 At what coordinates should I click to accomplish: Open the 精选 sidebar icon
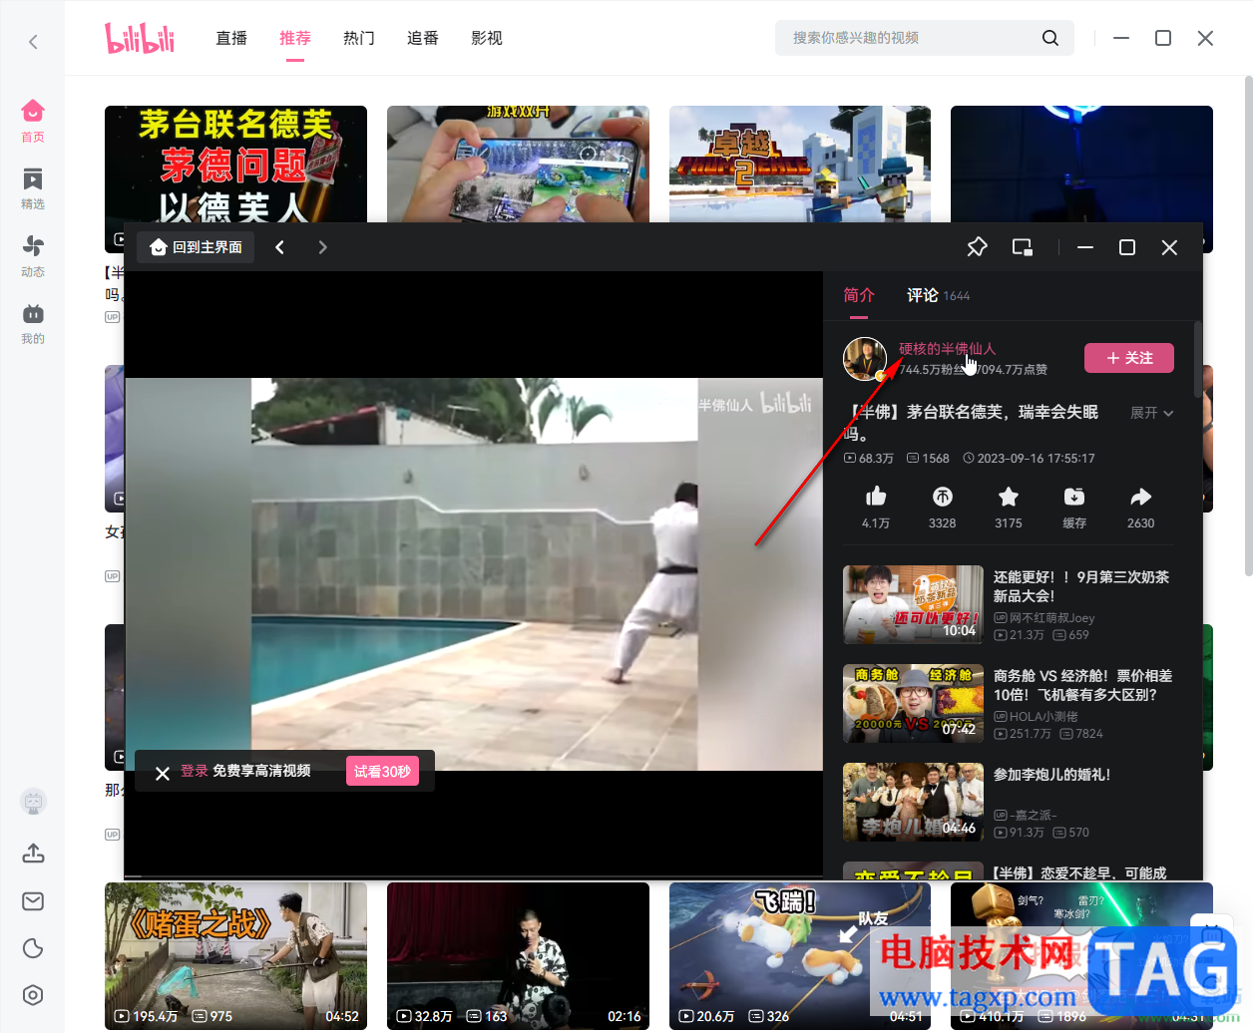coord(33,187)
